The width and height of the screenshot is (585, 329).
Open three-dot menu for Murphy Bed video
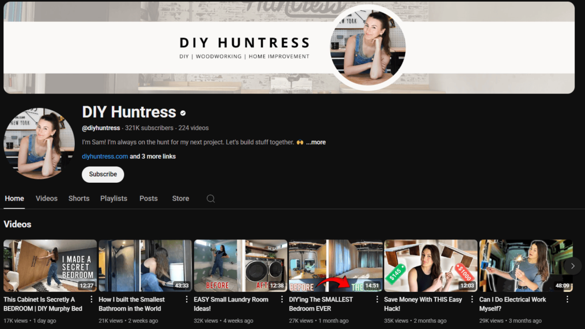91,299
